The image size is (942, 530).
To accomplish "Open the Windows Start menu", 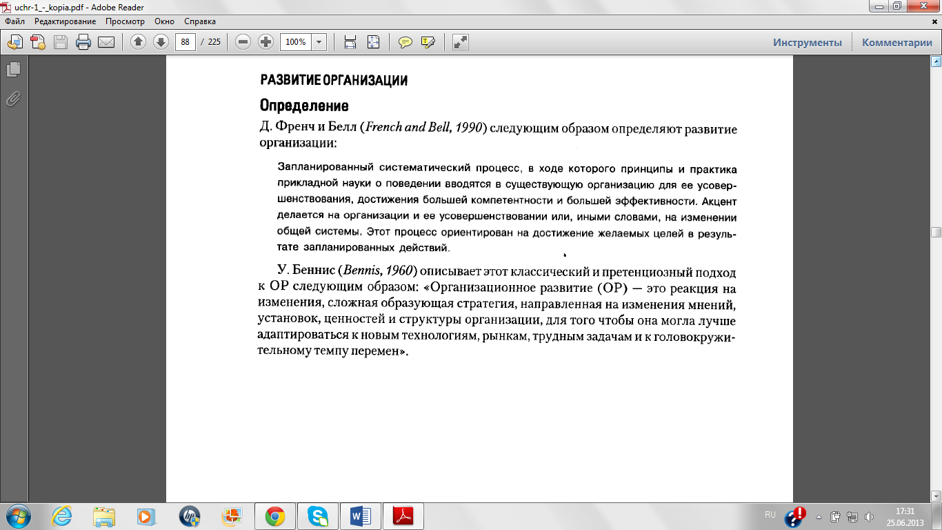I will (17, 516).
